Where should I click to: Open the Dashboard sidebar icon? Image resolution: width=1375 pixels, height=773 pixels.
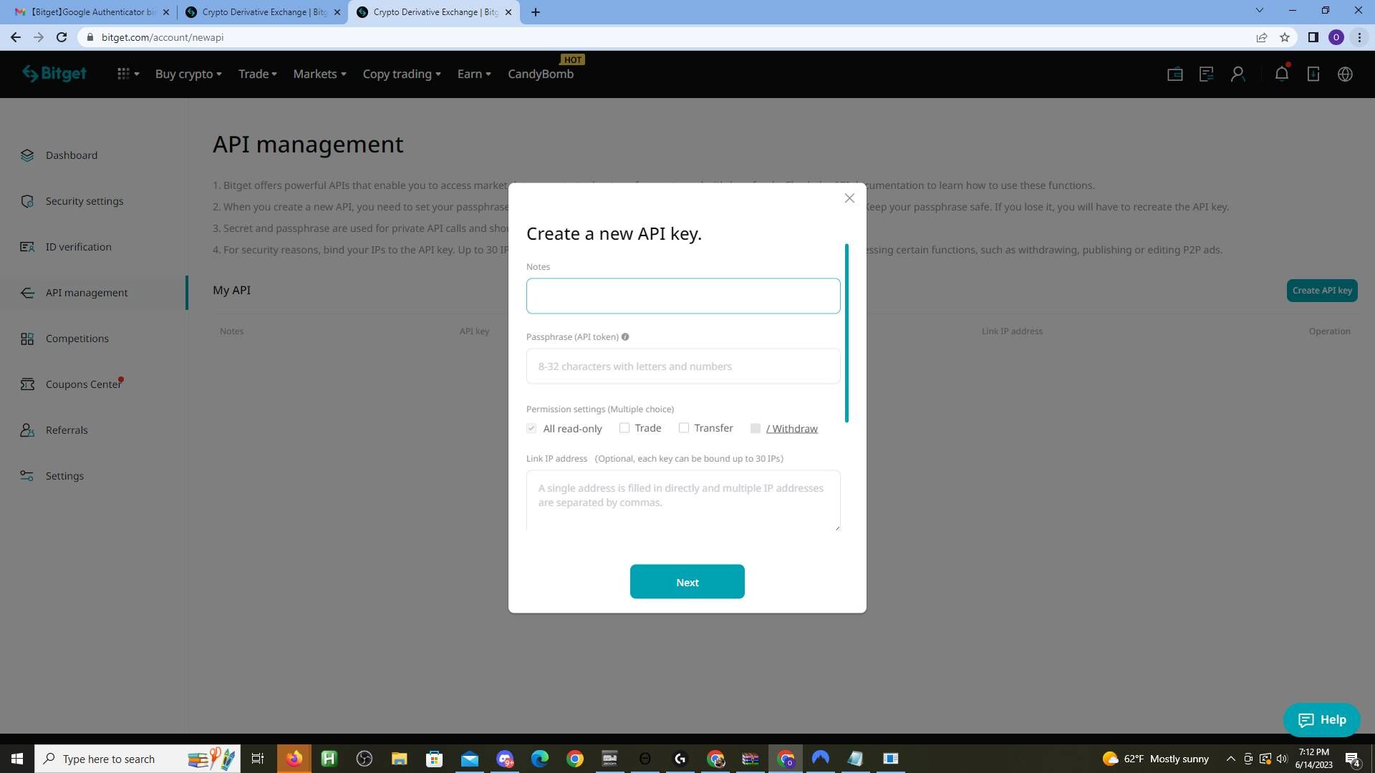[x=27, y=155]
